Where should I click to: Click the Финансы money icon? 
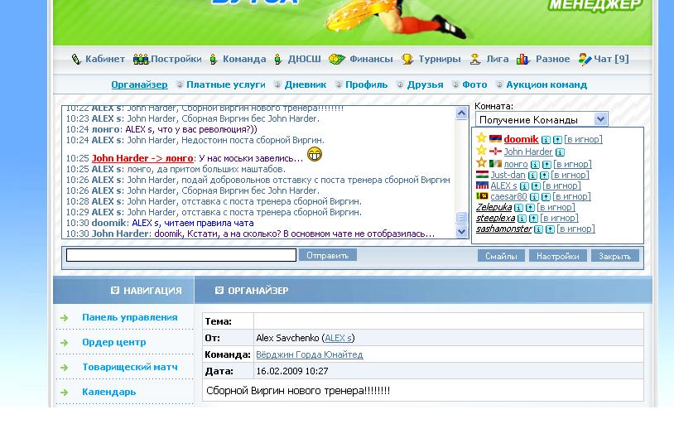tap(336, 60)
